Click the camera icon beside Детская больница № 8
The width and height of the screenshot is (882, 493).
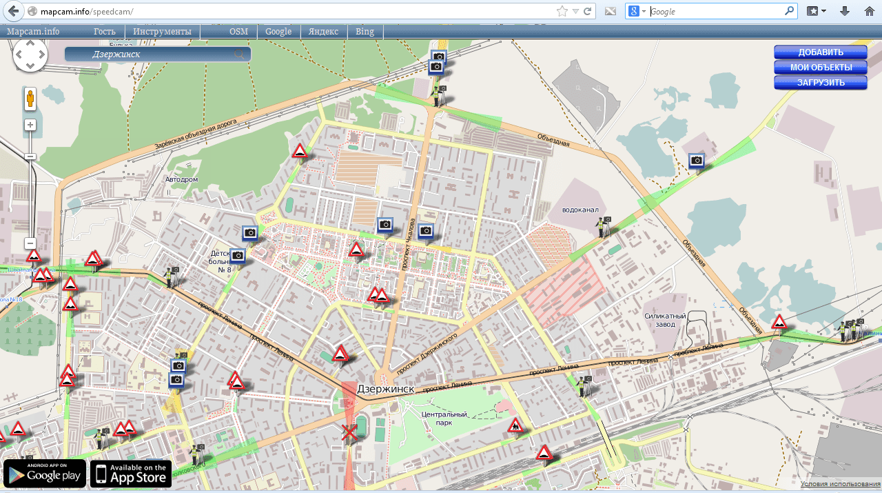pyautogui.click(x=238, y=256)
